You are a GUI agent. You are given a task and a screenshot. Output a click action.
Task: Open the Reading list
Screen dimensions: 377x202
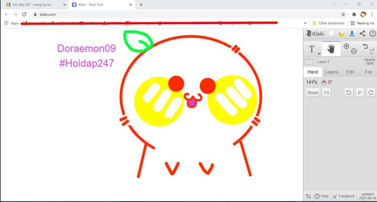(x=362, y=23)
